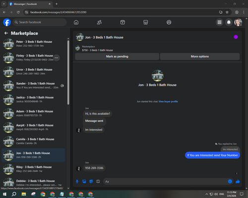Open the Facebook apps menu grid icon
This screenshot has height=198, width=248.
[x=219, y=22]
